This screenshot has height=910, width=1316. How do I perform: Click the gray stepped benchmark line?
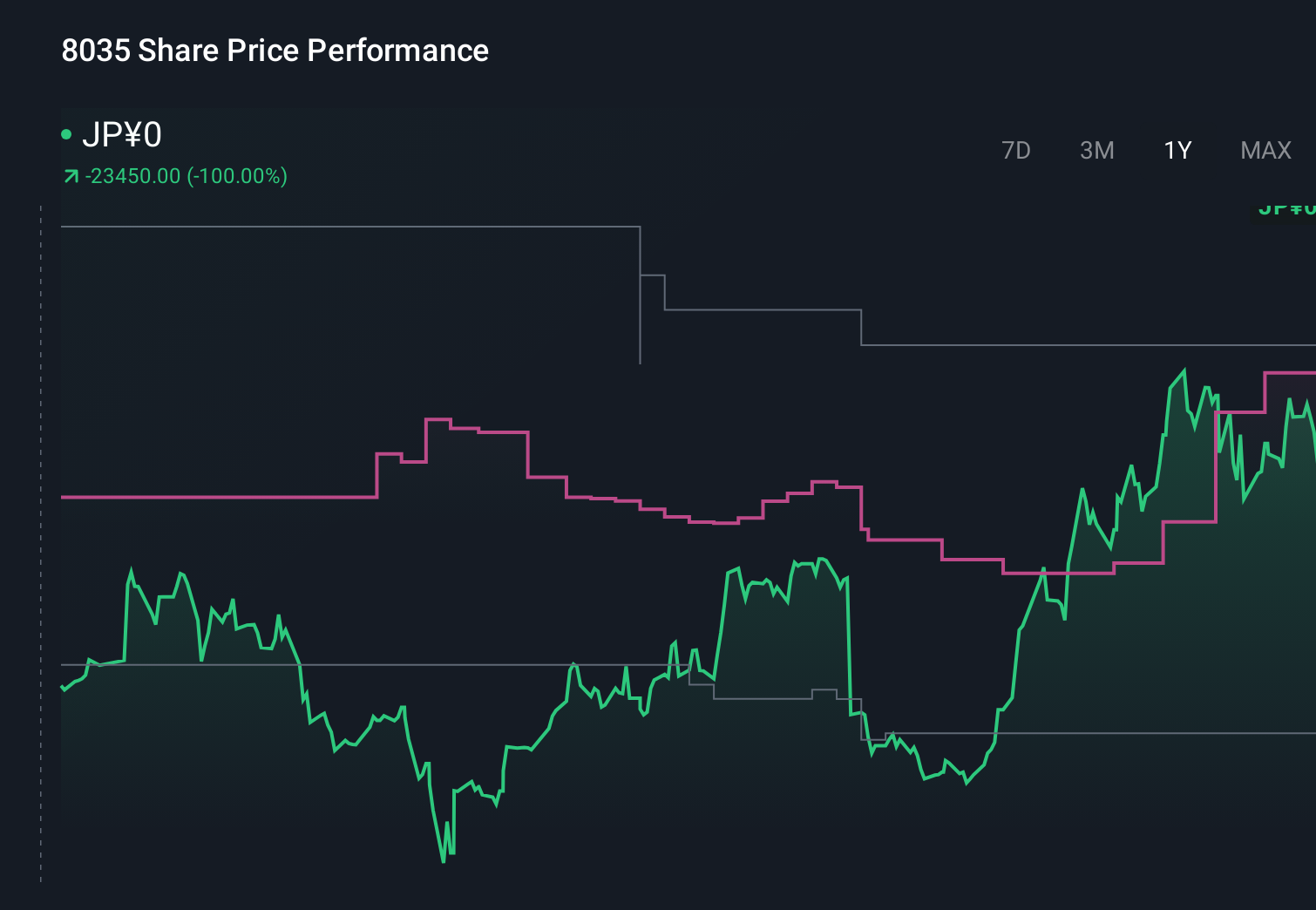[349, 227]
